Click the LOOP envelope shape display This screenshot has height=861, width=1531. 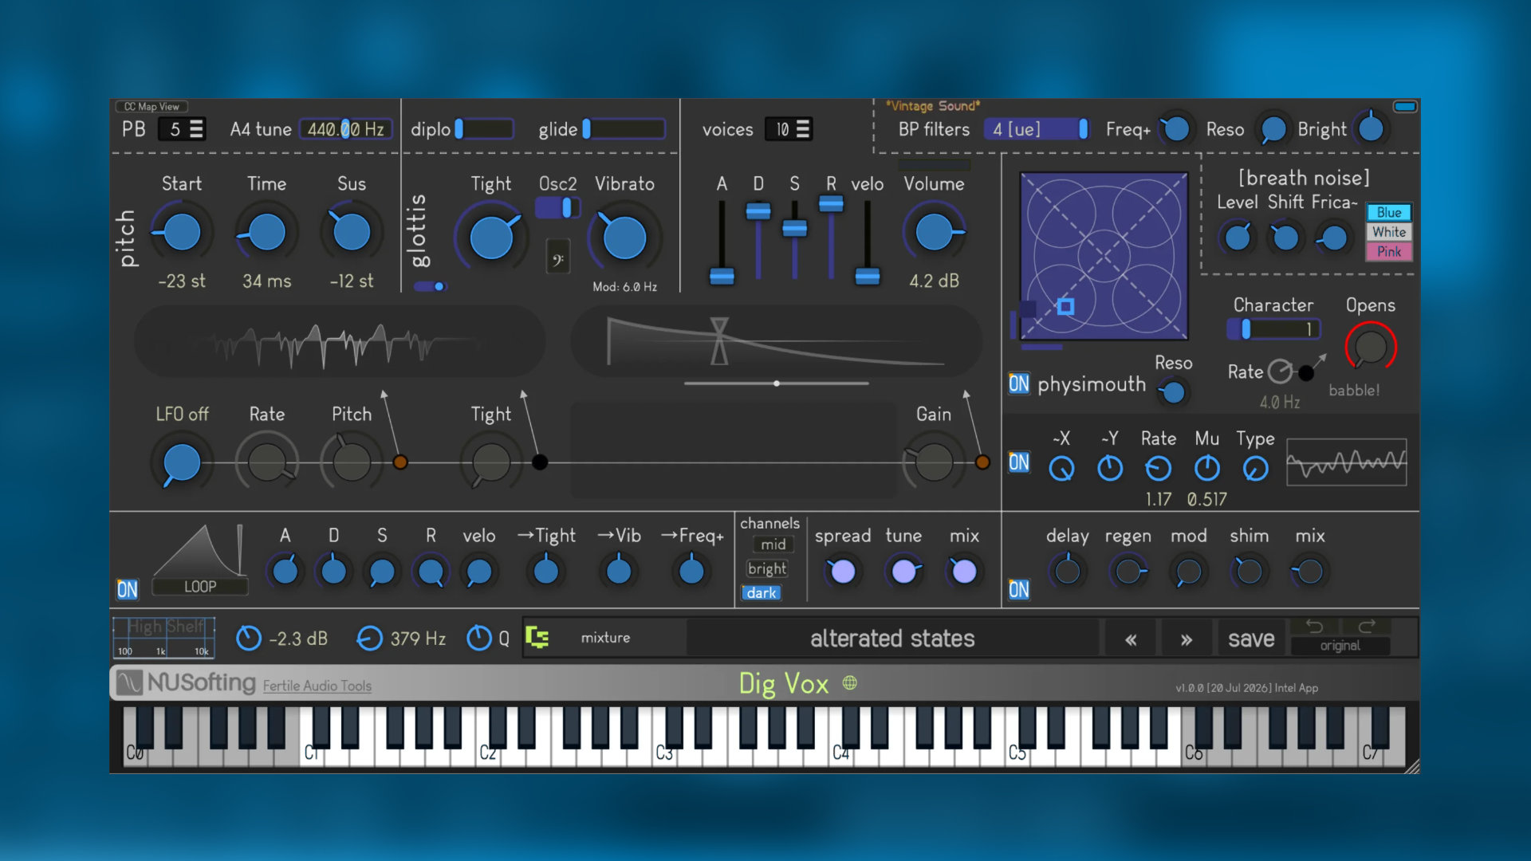point(199,551)
